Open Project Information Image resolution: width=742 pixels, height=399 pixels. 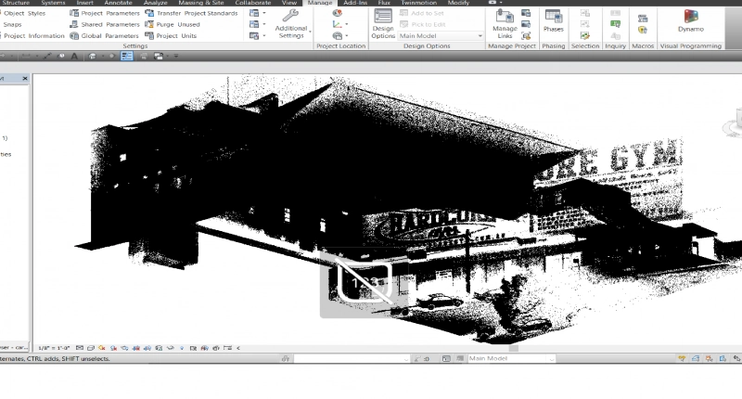(33, 35)
